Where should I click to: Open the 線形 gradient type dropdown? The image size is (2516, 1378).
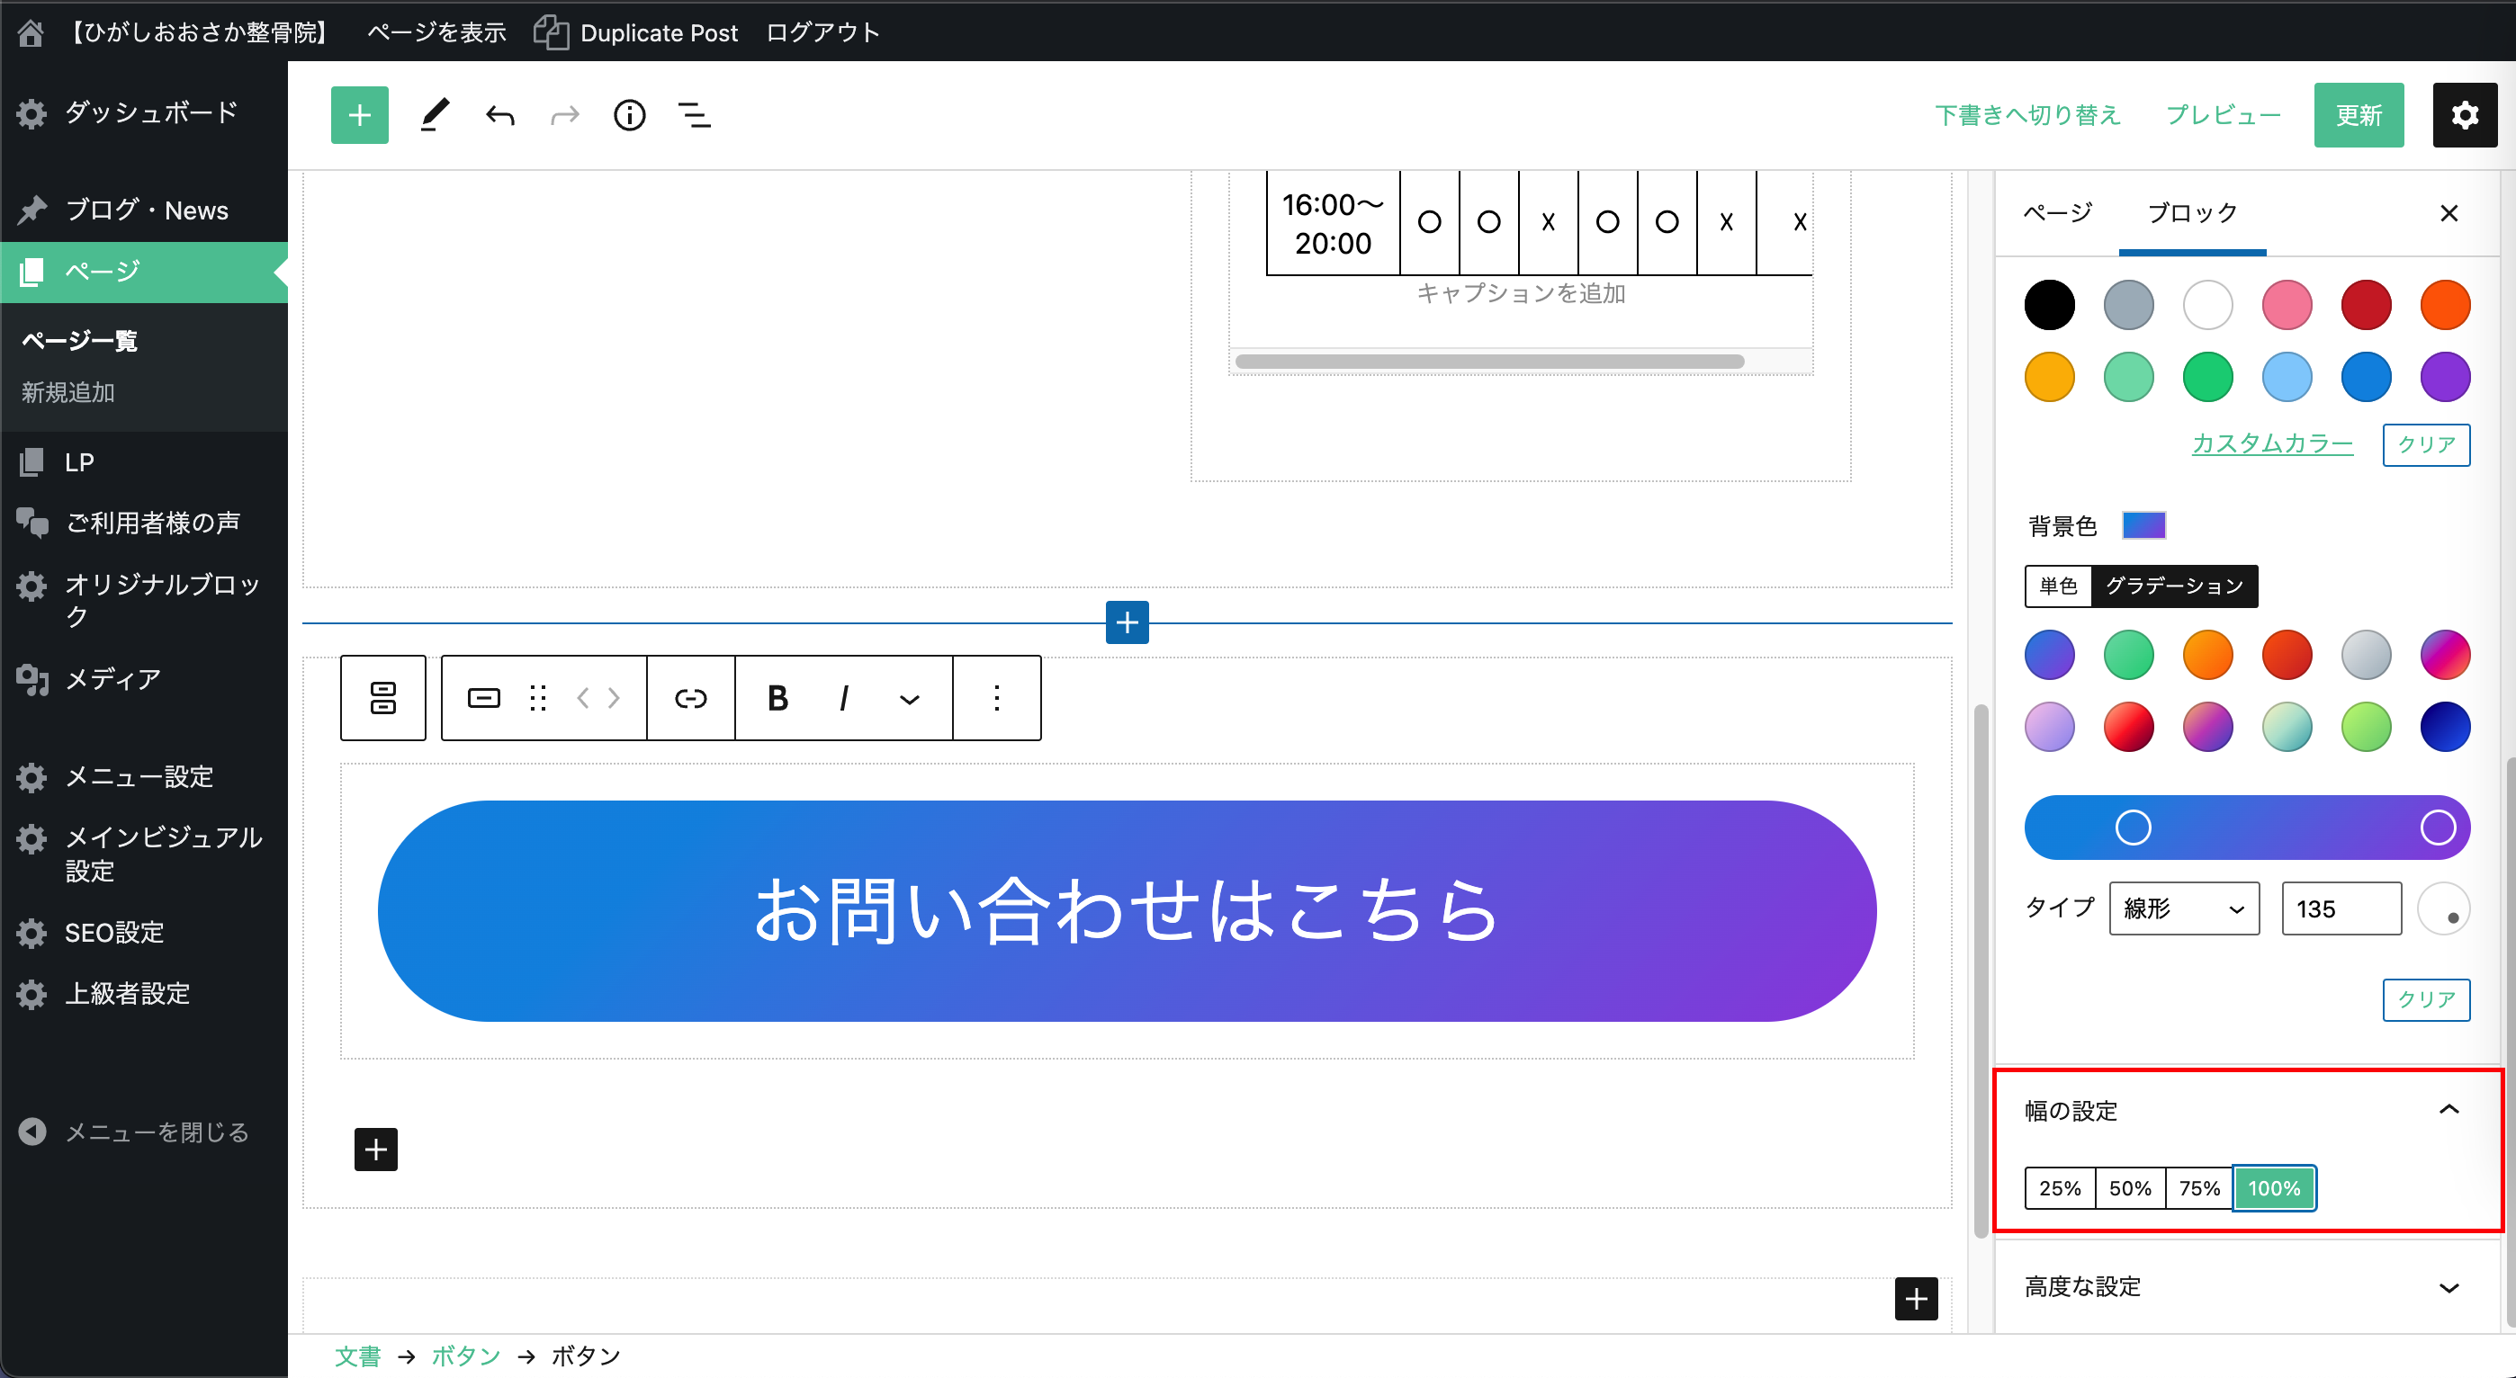click(x=2183, y=908)
